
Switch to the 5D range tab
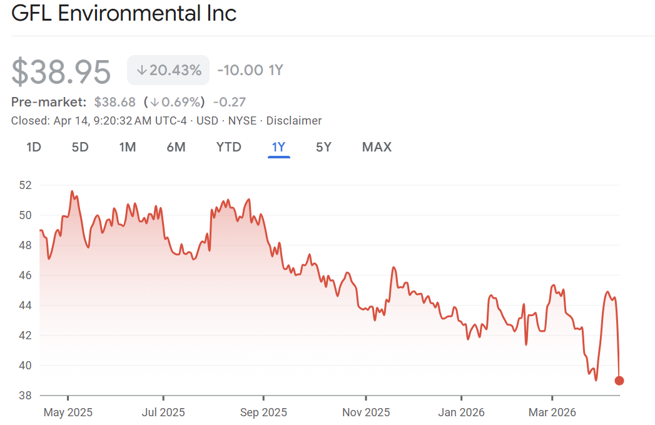click(x=80, y=147)
